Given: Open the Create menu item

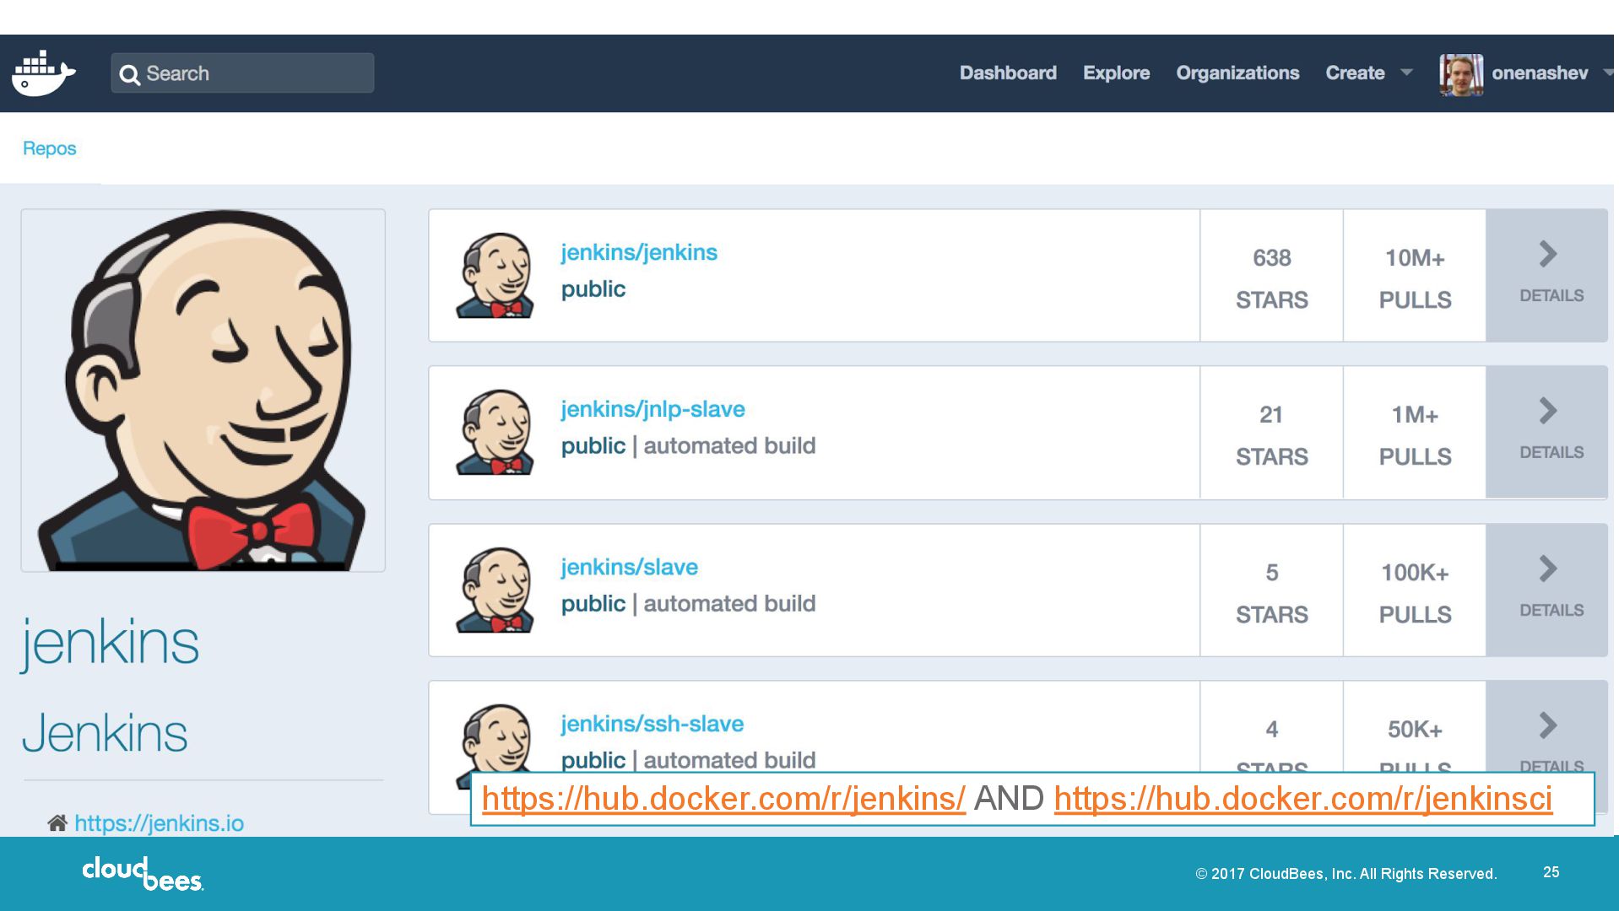Looking at the screenshot, I should 1355,73.
